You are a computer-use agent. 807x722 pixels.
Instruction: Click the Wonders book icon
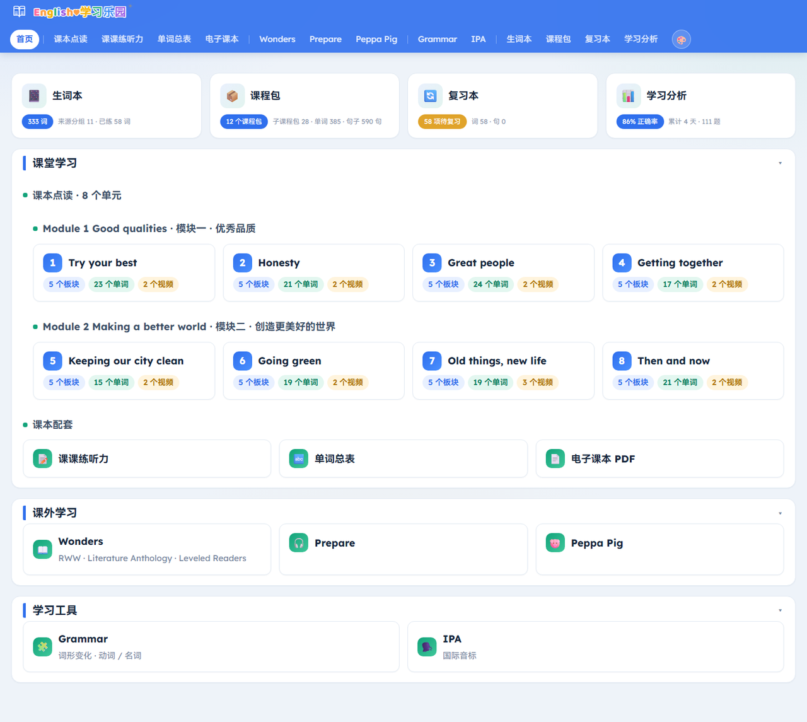42,549
